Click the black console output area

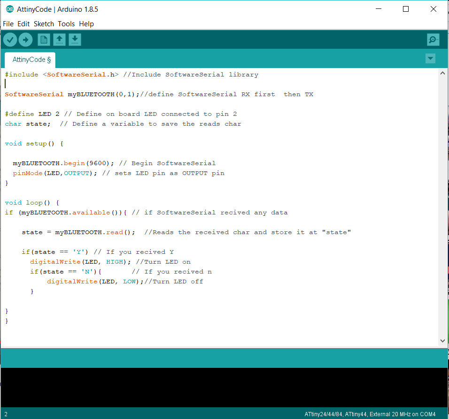click(224, 387)
